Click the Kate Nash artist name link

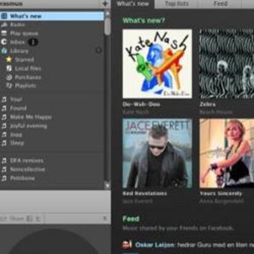[x=136, y=112]
